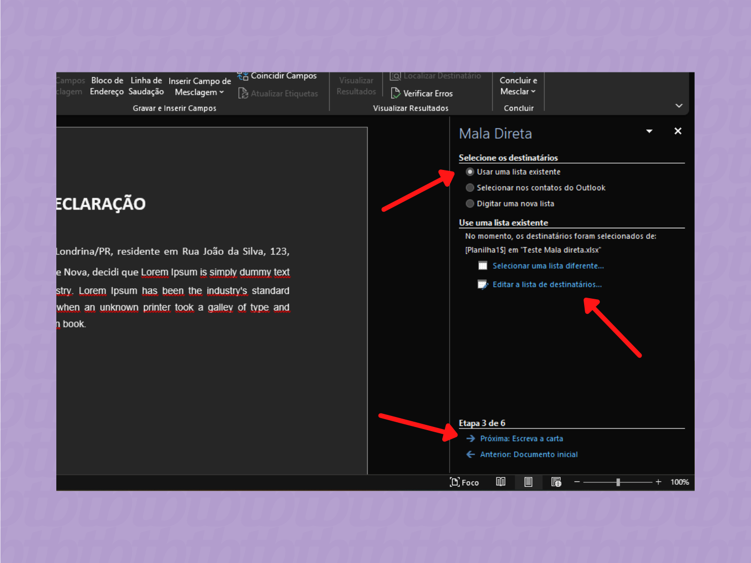Increase zoom with the slider
This screenshot has height=563, width=751.
658,482
